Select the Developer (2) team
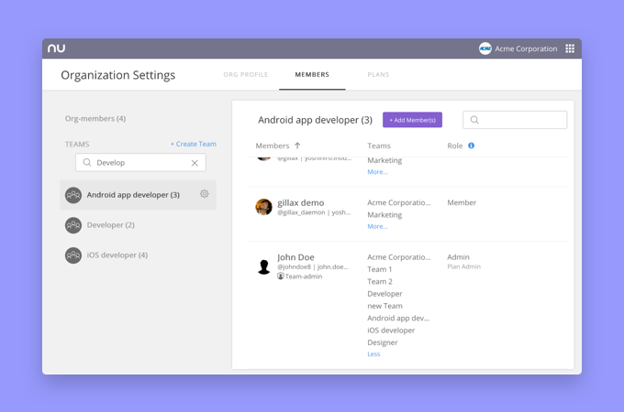 click(138, 225)
